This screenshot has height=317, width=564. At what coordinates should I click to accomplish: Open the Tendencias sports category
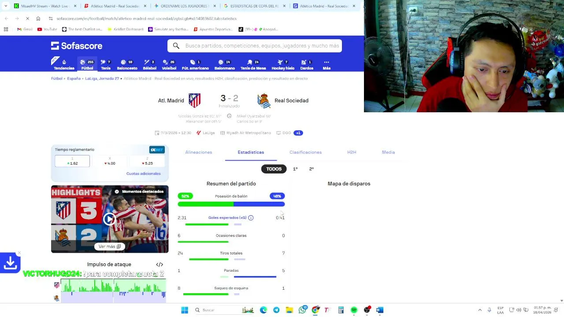(x=64, y=65)
